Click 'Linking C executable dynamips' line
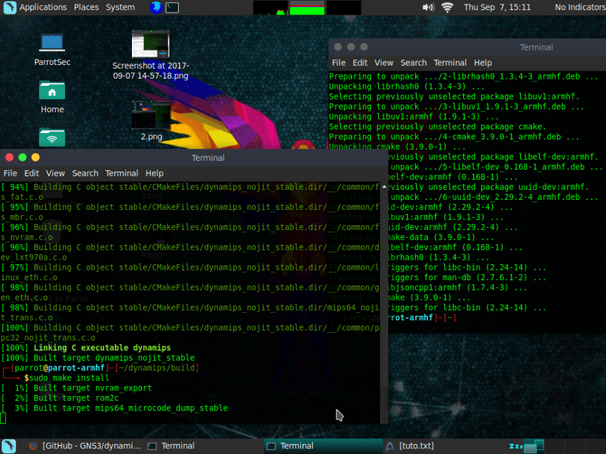 [102, 348]
